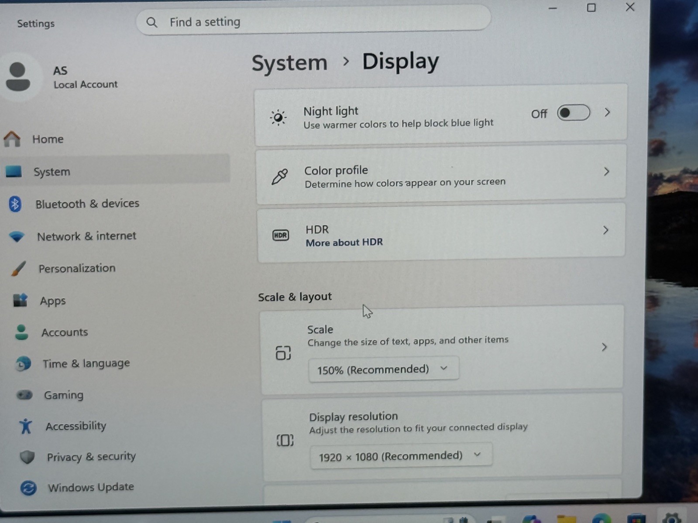This screenshot has height=523, width=698.
Task: Open Microsoft Edge from the taskbar
Action: point(602,519)
